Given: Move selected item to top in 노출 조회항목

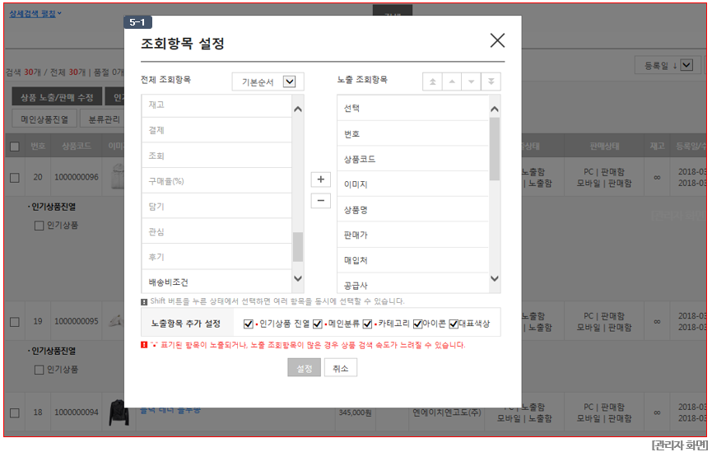Looking at the screenshot, I should pyautogui.click(x=432, y=82).
